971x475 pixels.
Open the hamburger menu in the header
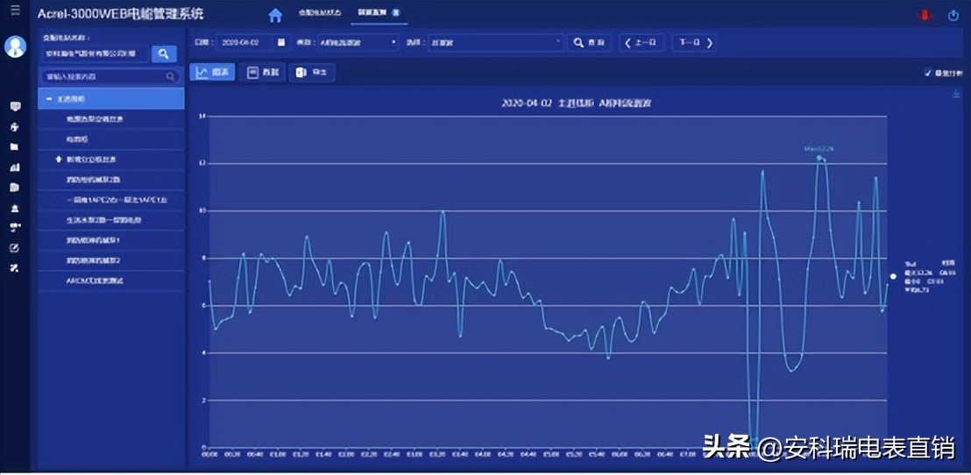click(15, 11)
